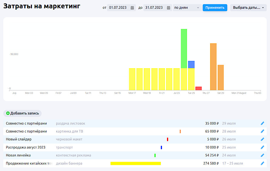The width and height of the screenshot is (270, 171).
Task: Edit the Распродажа август 2023 entry pencil
Action: click(x=262, y=147)
